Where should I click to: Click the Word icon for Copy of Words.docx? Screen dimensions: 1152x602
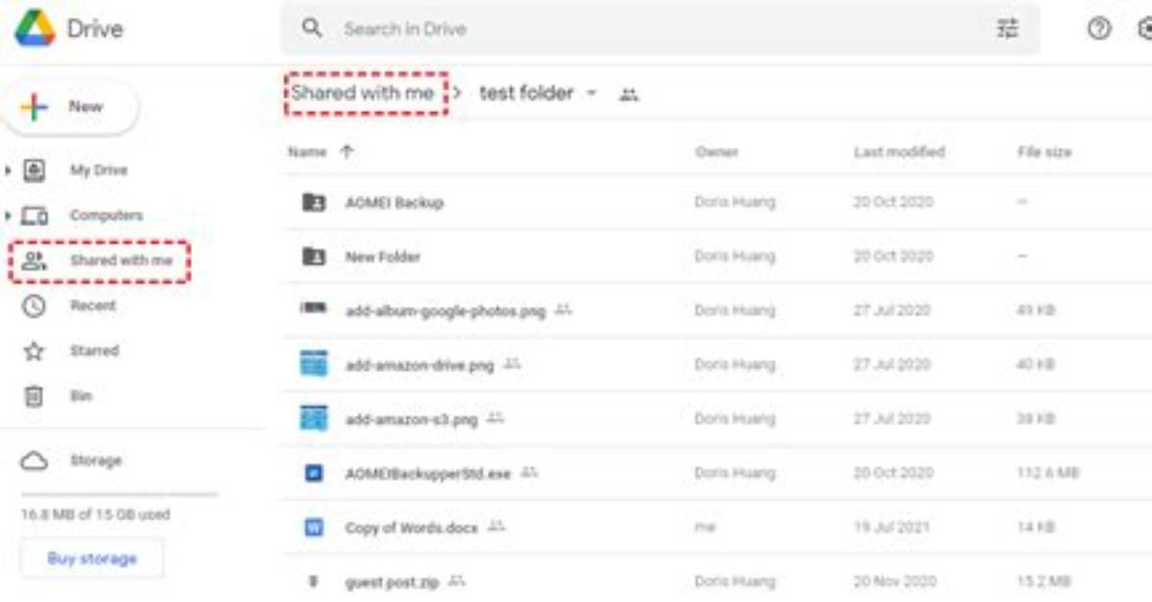pyautogui.click(x=313, y=527)
